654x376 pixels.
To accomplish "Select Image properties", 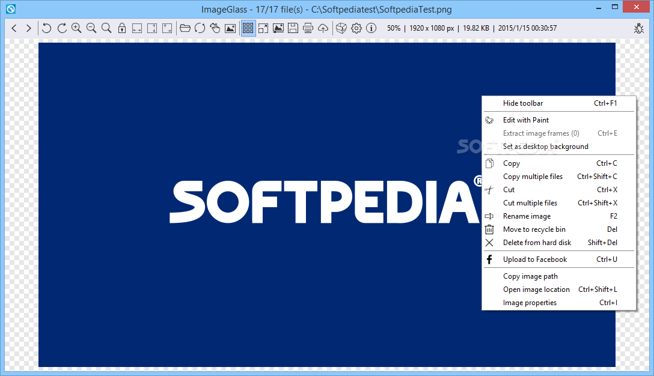I will [x=559, y=303].
